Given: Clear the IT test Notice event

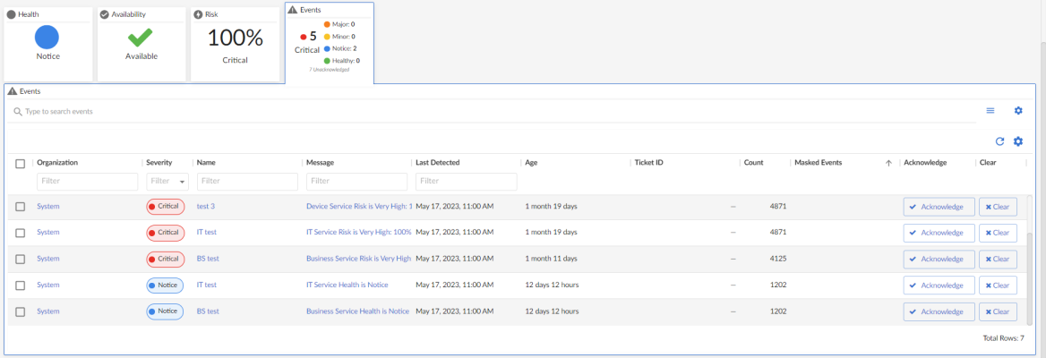Looking at the screenshot, I should coord(998,286).
